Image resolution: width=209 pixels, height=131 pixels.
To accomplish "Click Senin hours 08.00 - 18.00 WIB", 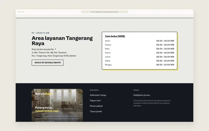I will coord(165,41).
